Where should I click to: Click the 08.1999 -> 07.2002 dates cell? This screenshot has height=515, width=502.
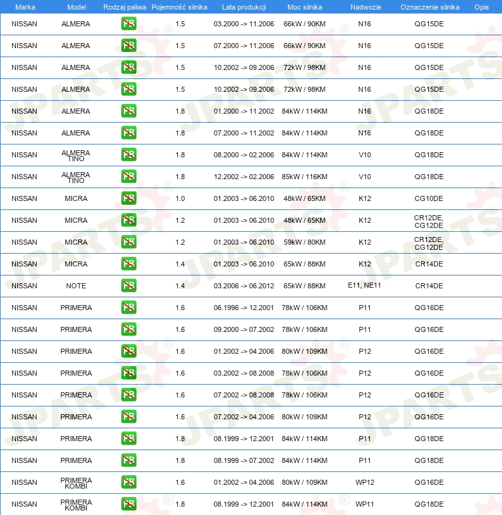pos(243,460)
